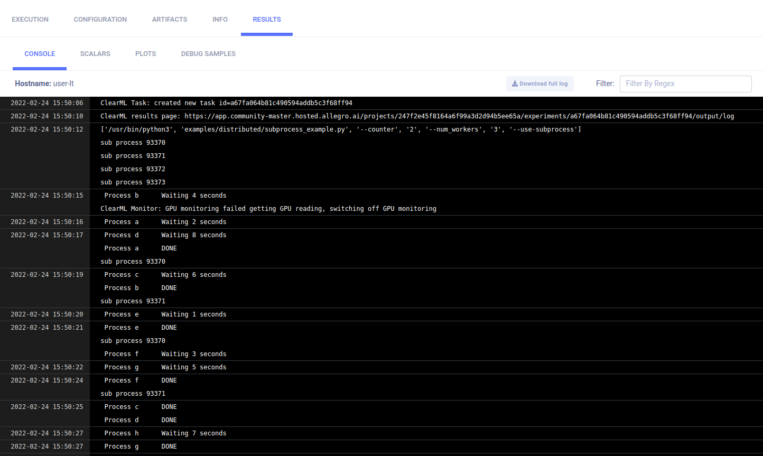The height and width of the screenshot is (456, 763).
Task: Select the 'created new task id' log line
Action: click(226, 103)
